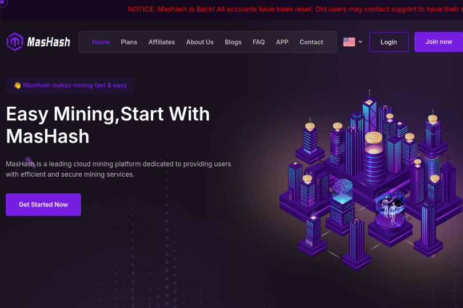The height and width of the screenshot is (308, 463).
Task: Click the leading cloud mining platform description
Action: (x=118, y=169)
